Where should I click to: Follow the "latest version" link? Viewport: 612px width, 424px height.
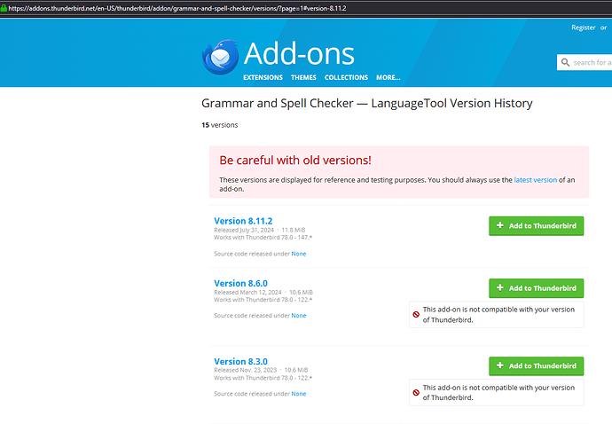(535, 180)
